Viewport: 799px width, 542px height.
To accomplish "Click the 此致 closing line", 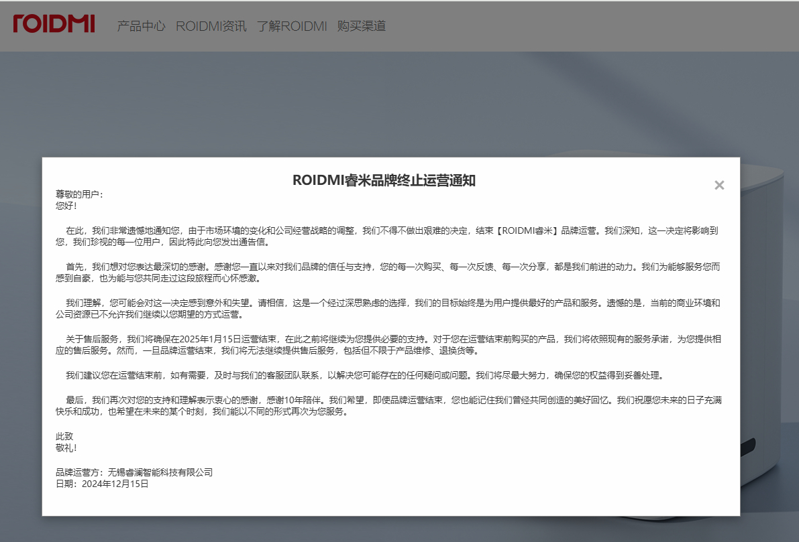I will pos(64,436).
